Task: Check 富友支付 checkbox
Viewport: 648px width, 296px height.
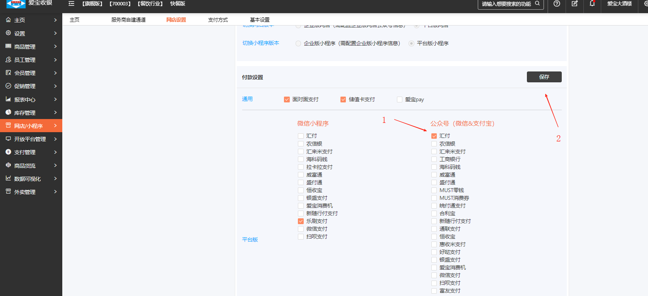Action: (434, 291)
